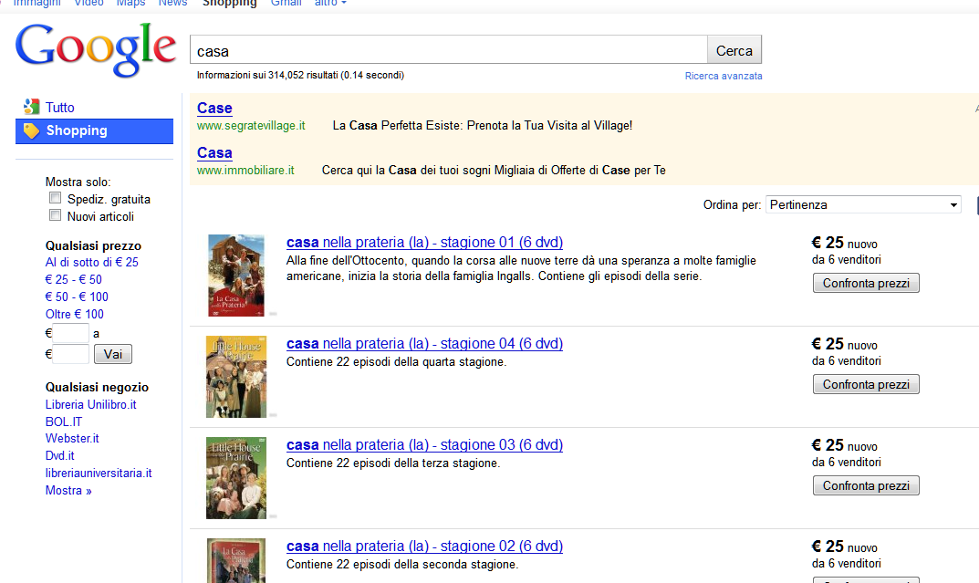The image size is (979, 583).
Task: Select Shopping in the top navigation bar
Action: click(x=229, y=3)
